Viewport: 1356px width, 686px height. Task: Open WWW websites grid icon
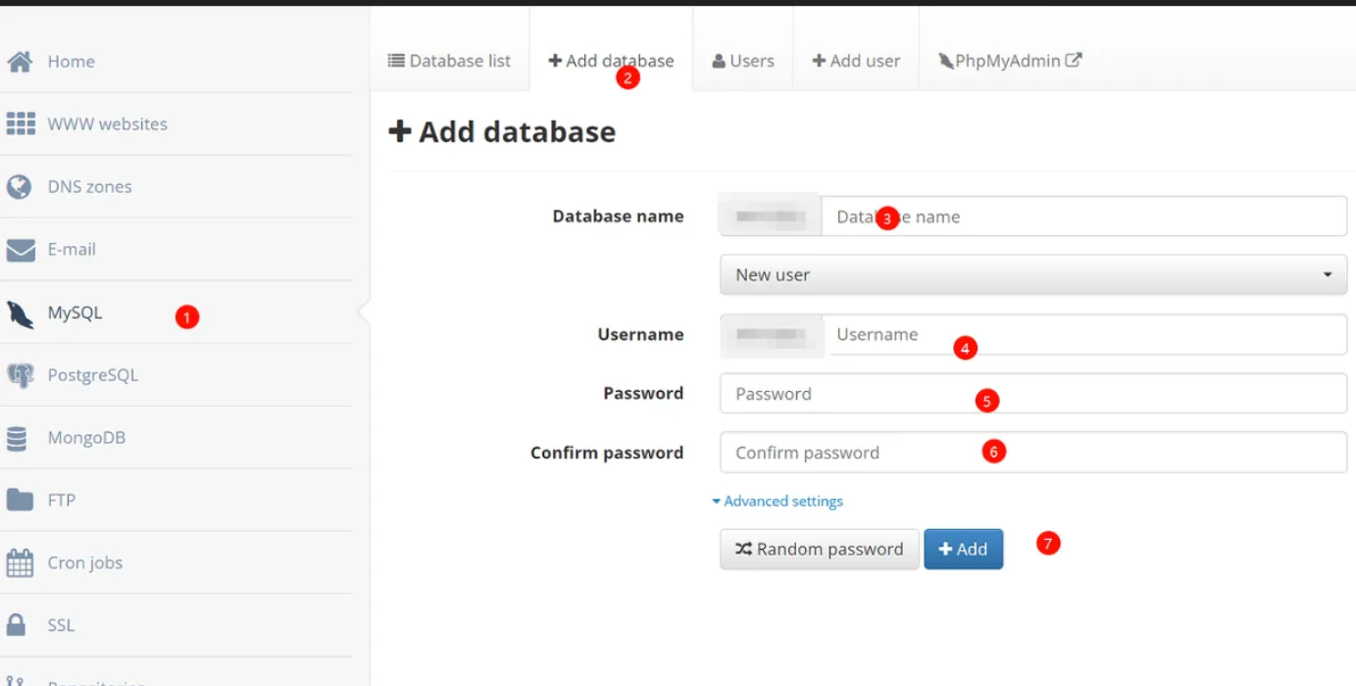pyautogui.click(x=21, y=124)
